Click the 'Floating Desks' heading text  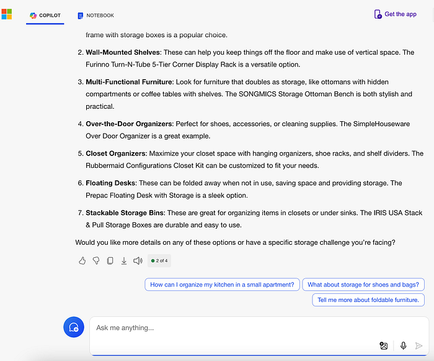pos(111,183)
